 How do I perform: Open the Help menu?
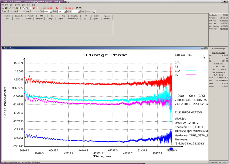point(33,5)
